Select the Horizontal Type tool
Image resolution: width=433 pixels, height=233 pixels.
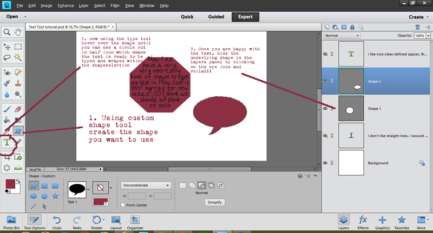[x=7, y=143]
